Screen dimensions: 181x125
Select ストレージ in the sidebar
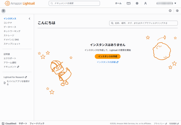9,35
